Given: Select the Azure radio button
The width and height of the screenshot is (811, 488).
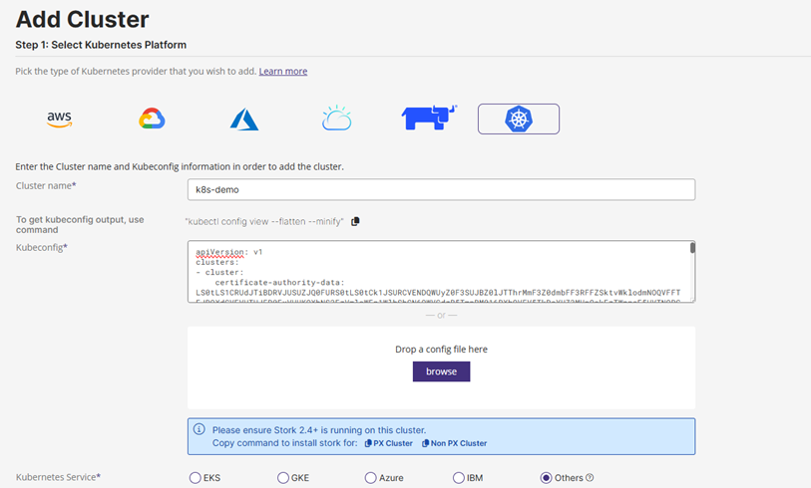Looking at the screenshot, I should pos(370,478).
